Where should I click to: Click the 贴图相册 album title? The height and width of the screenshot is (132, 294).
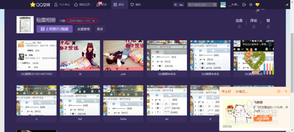46,20
